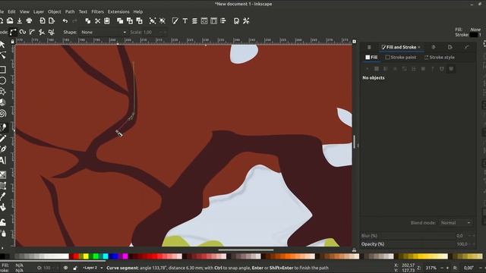Pick the magenta swatch in palette
The image size is (486, 273).
point(125,256)
